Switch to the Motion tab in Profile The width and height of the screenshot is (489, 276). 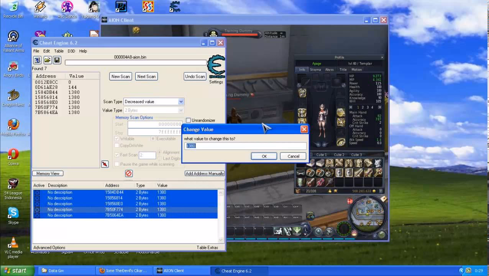[x=356, y=70]
